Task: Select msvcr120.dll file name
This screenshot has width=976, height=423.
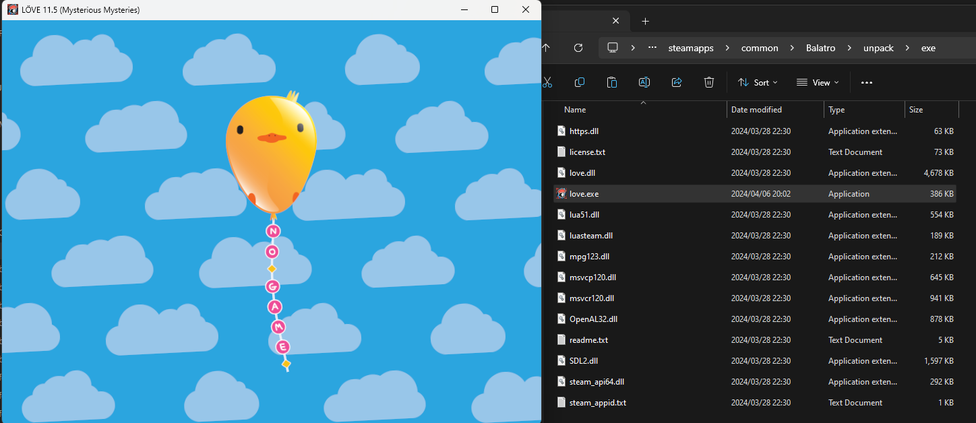Action: tap(592, 298)
